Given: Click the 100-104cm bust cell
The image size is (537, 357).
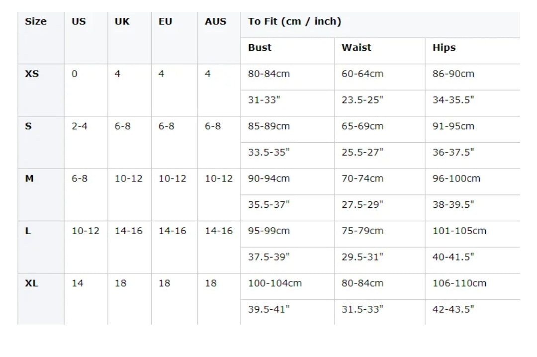Looking at the screenshot, I should [275, 283].
